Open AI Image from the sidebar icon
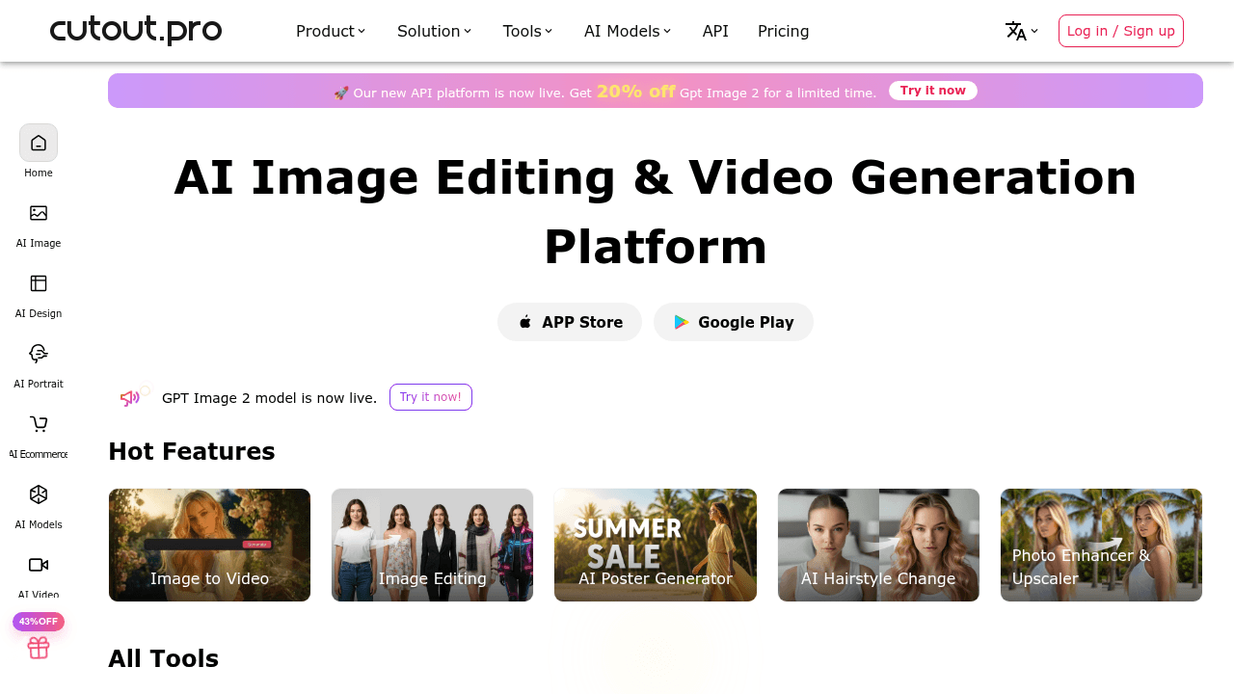Screen dimensions: 1234x694 [x=39, y=213]
